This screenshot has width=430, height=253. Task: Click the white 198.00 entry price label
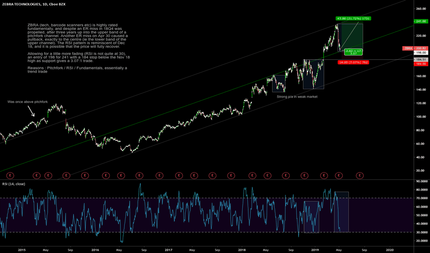pyautogui.click(x=420, y=52)
